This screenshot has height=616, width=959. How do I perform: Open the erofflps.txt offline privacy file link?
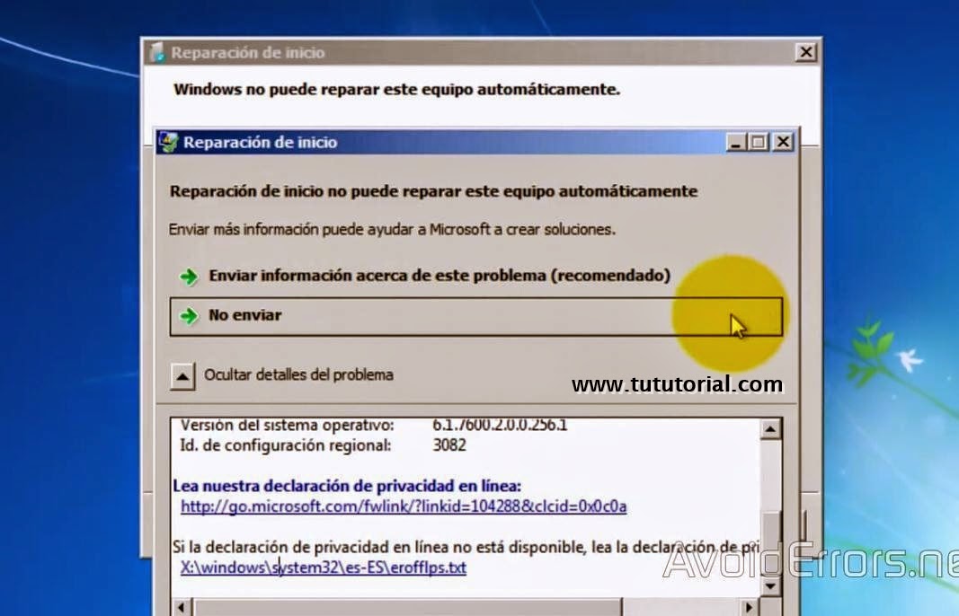pos(324,568)
